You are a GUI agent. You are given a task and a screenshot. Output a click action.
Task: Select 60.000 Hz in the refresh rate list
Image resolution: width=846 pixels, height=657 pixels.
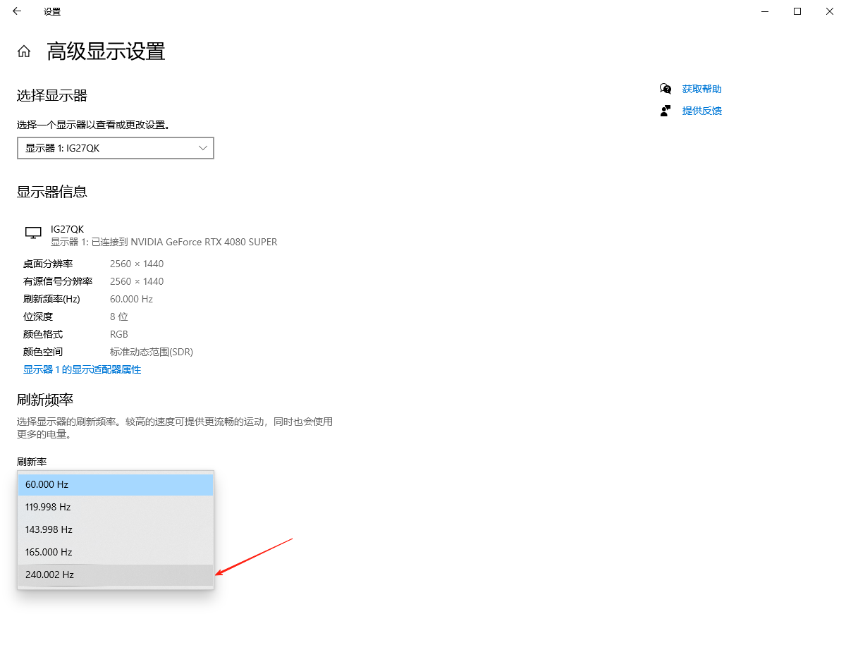(116, 484)
